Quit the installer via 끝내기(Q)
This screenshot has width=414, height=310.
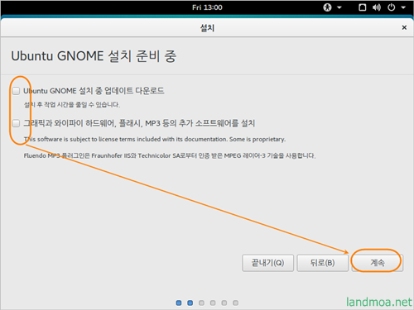(x=267, y=263)
